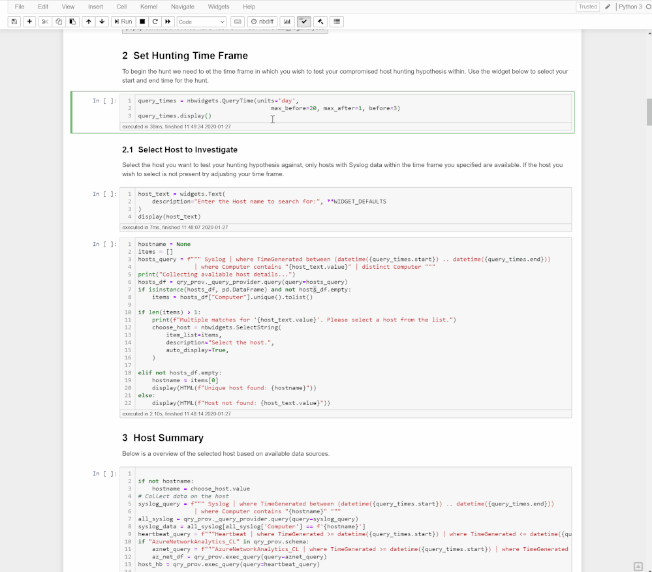Click the In [ ] prompt of hostname = None cell
Image resolution: width=652 pixels, height=572 pixels.
point(104,244)
